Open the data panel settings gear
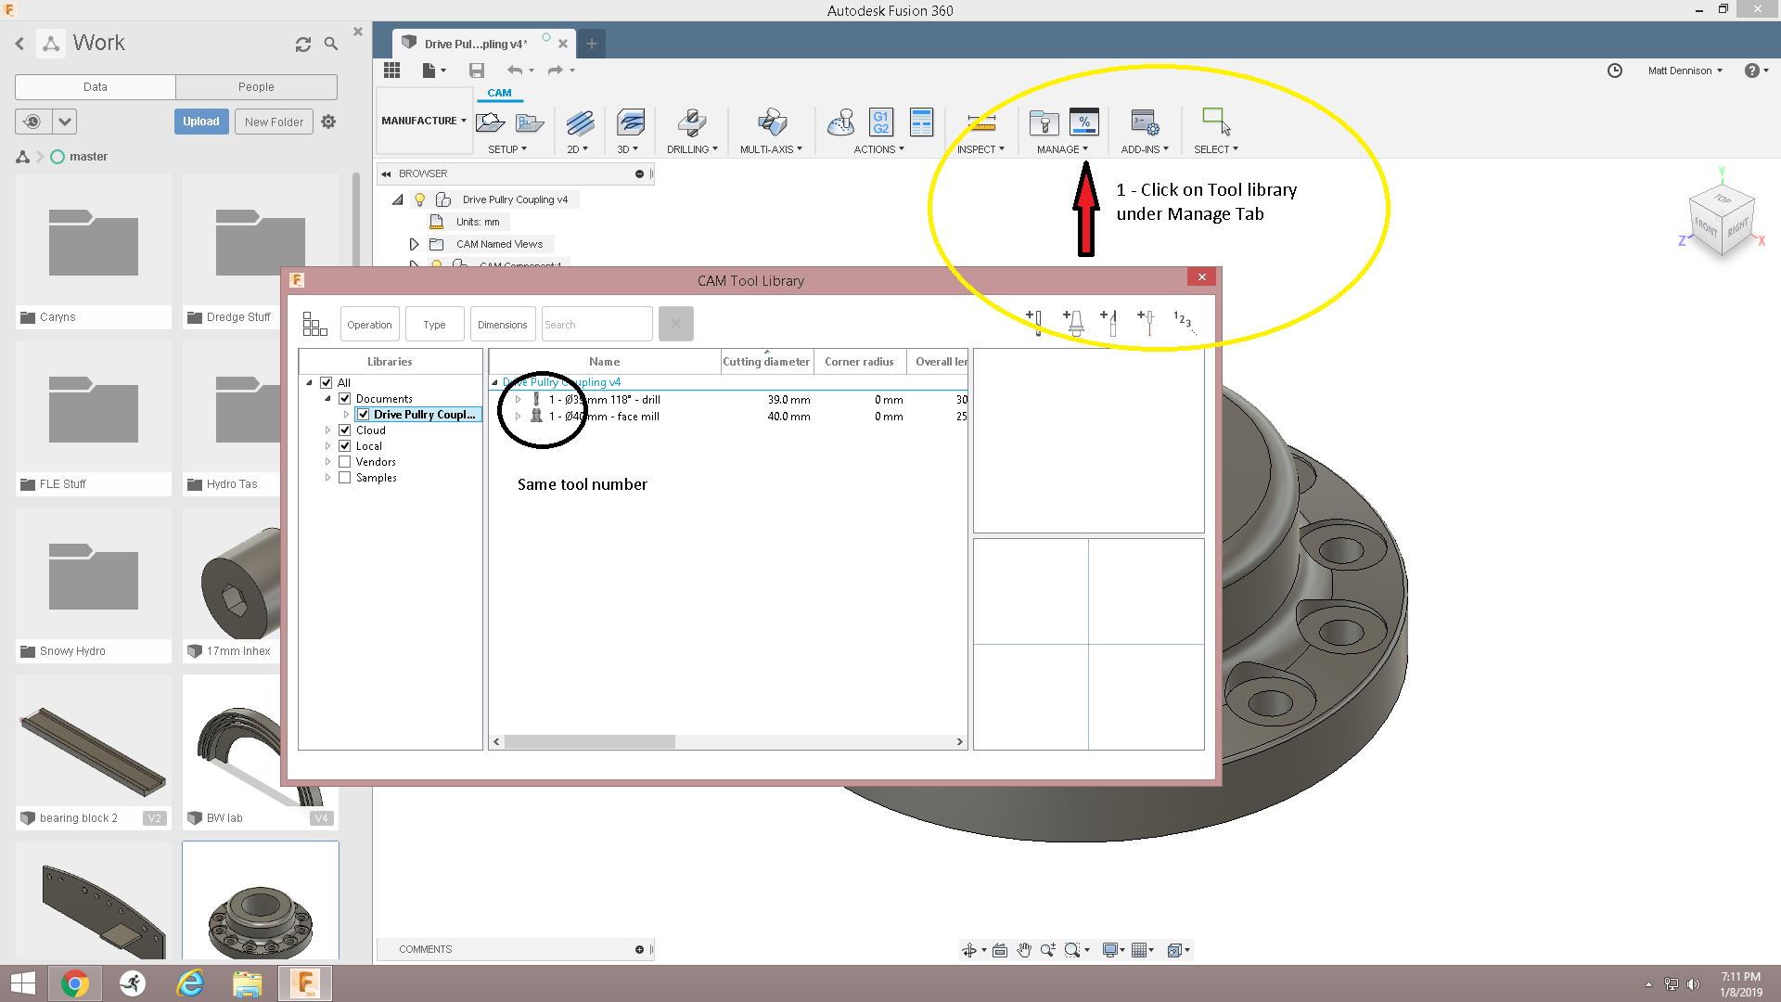 [x=328, y=122]
